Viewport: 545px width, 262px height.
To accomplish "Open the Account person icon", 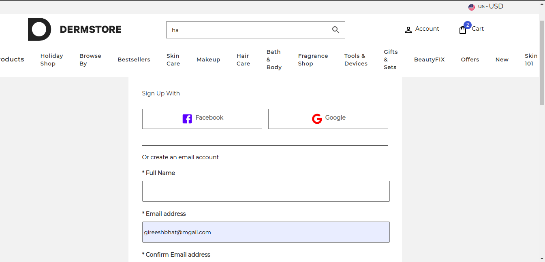I will (x=408, y=30).
